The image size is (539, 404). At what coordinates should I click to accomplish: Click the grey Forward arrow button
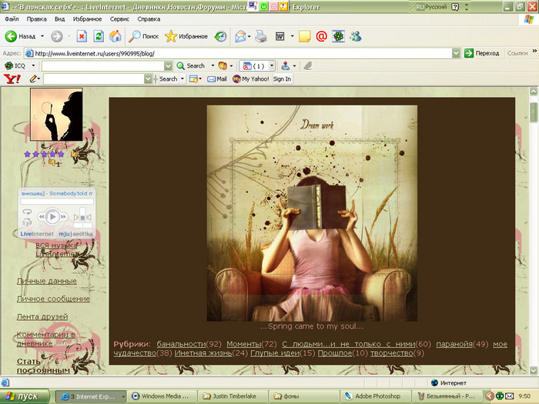[x=57, y=36]
